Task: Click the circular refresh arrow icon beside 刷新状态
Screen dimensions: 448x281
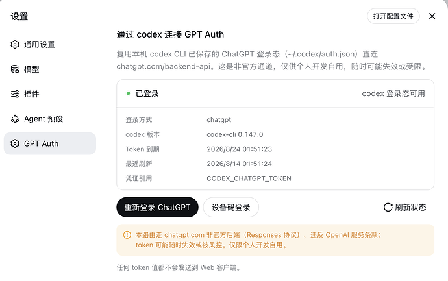Action: (388, 207)
